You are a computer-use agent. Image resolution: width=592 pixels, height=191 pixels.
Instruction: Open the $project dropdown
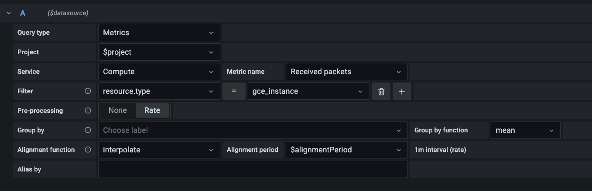[159, 52]
